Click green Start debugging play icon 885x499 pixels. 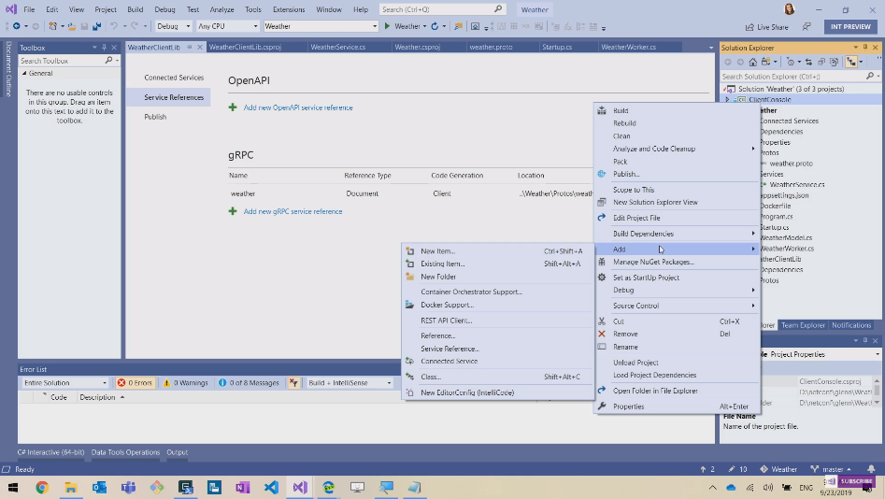[387, 26]
